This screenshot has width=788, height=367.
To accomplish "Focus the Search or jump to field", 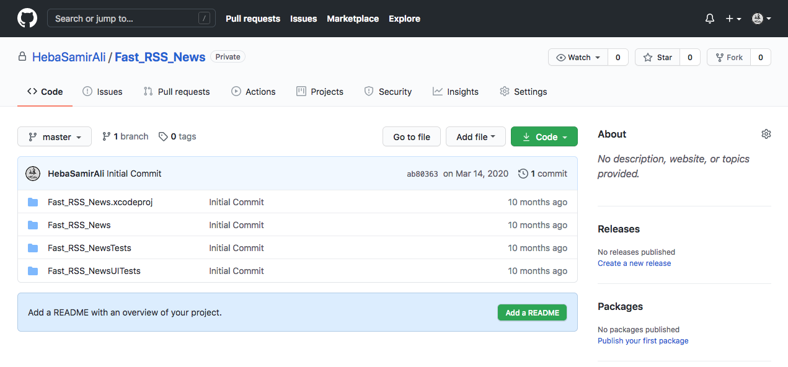I will (x=131, y=19).
